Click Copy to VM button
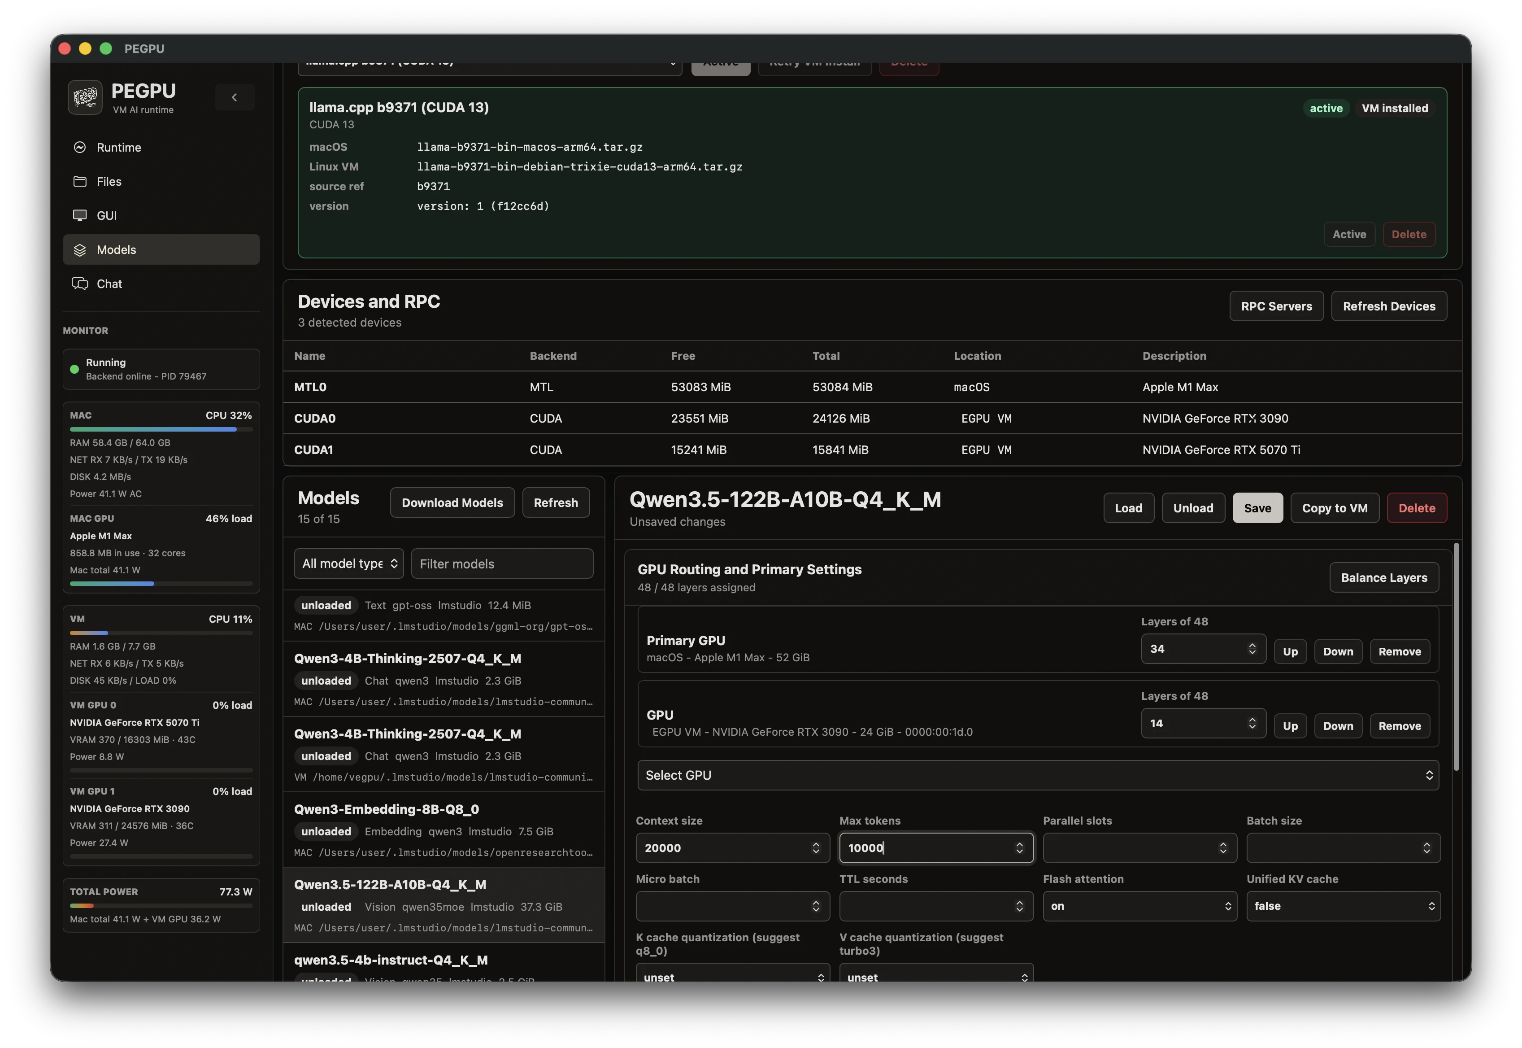The image size is (1522, 1048). [1334, 507]
